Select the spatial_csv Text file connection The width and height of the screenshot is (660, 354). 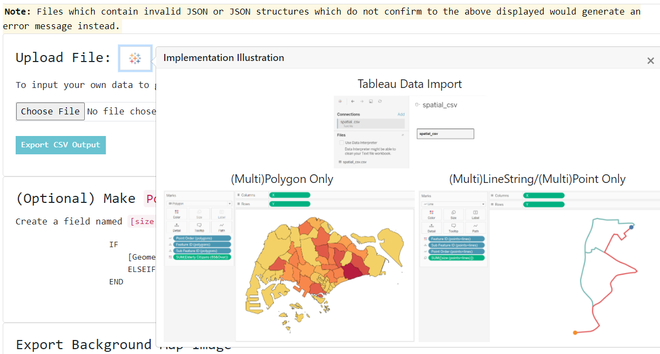[371, 124]
